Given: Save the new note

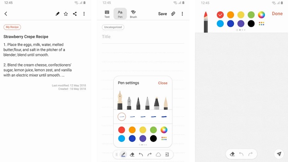Looking at the screenshot, I should [x=163, y=14].
